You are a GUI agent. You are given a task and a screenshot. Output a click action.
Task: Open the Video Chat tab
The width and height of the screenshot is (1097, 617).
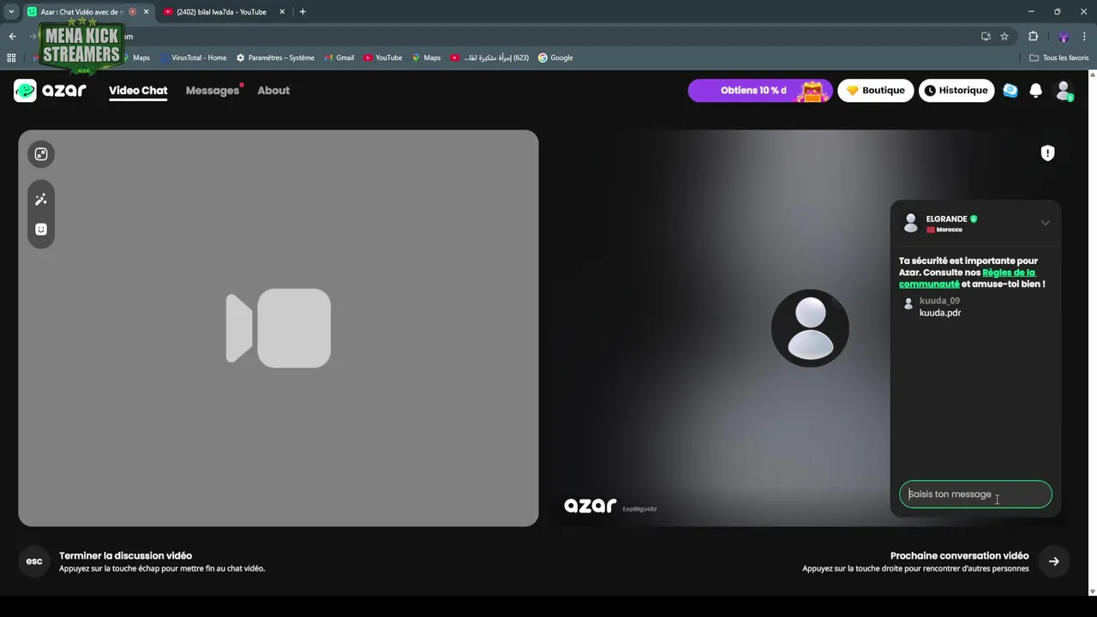[138, 90]
